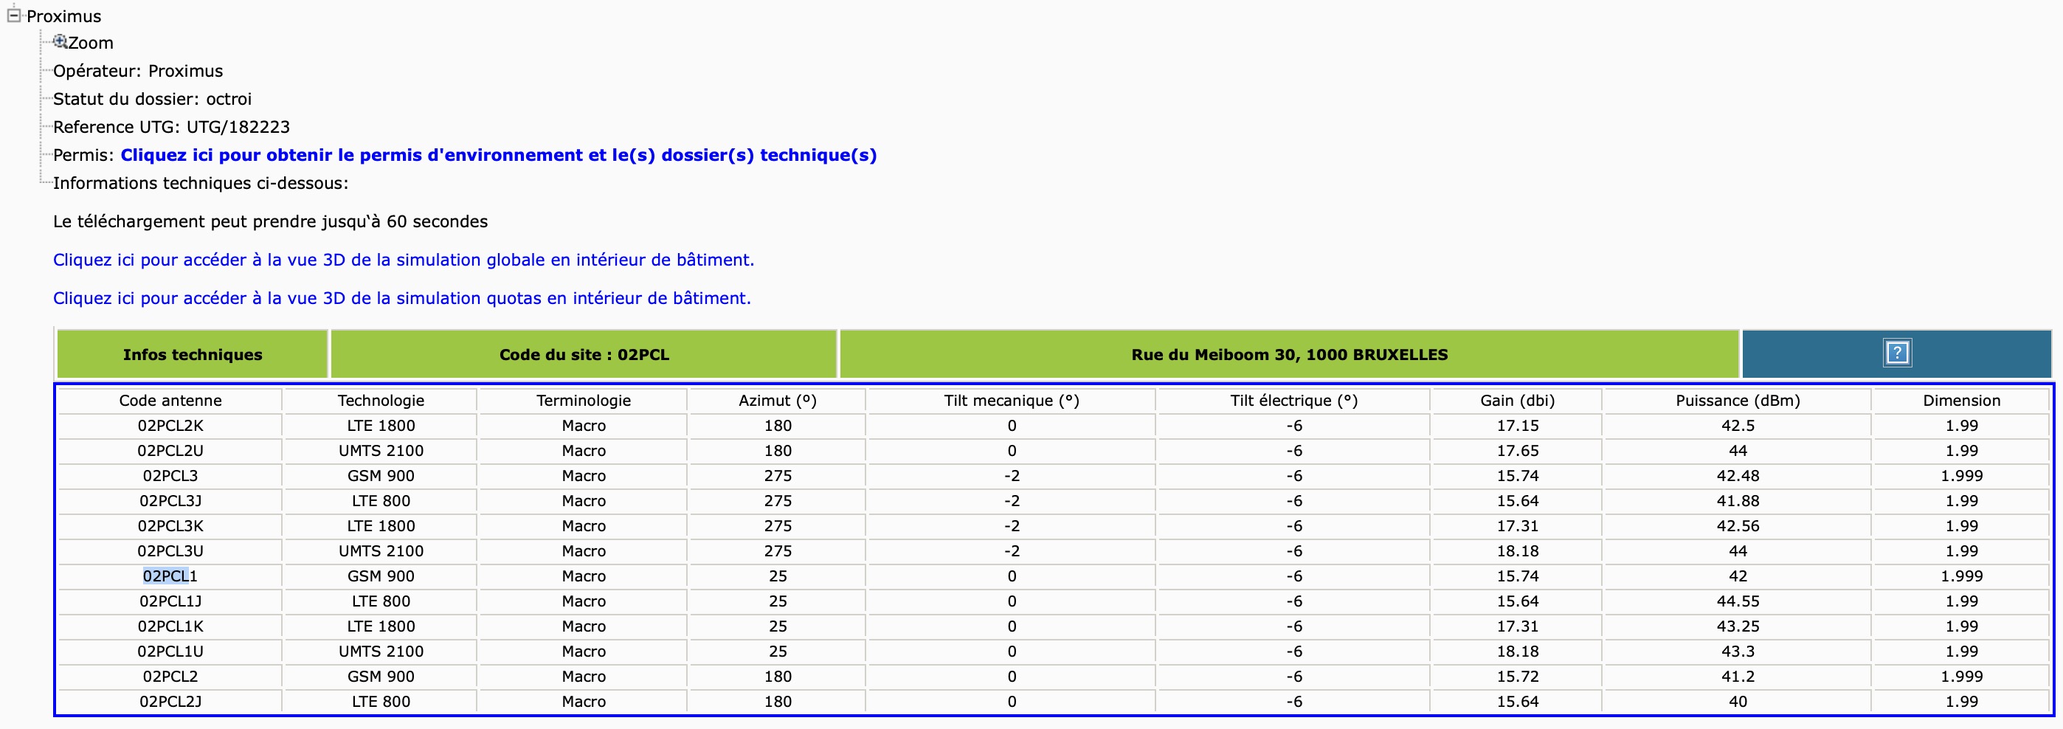This screenshot has width=2063, height=729.
Task: Click power value 42.5 in 02PCL2K row
Action: pyautogui.click(x=1737, y=426)
